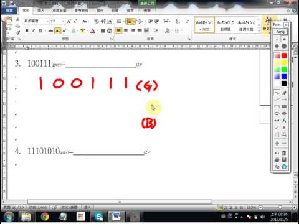
Task: Click Decrease Indent icon
Action: click(x=150, y=21)
